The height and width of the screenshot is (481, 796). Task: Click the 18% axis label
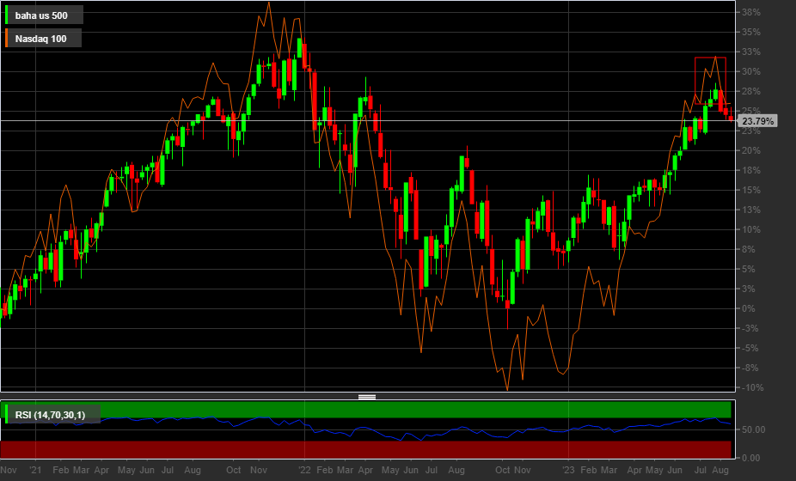pyautogui.click(x=751, y=170)
